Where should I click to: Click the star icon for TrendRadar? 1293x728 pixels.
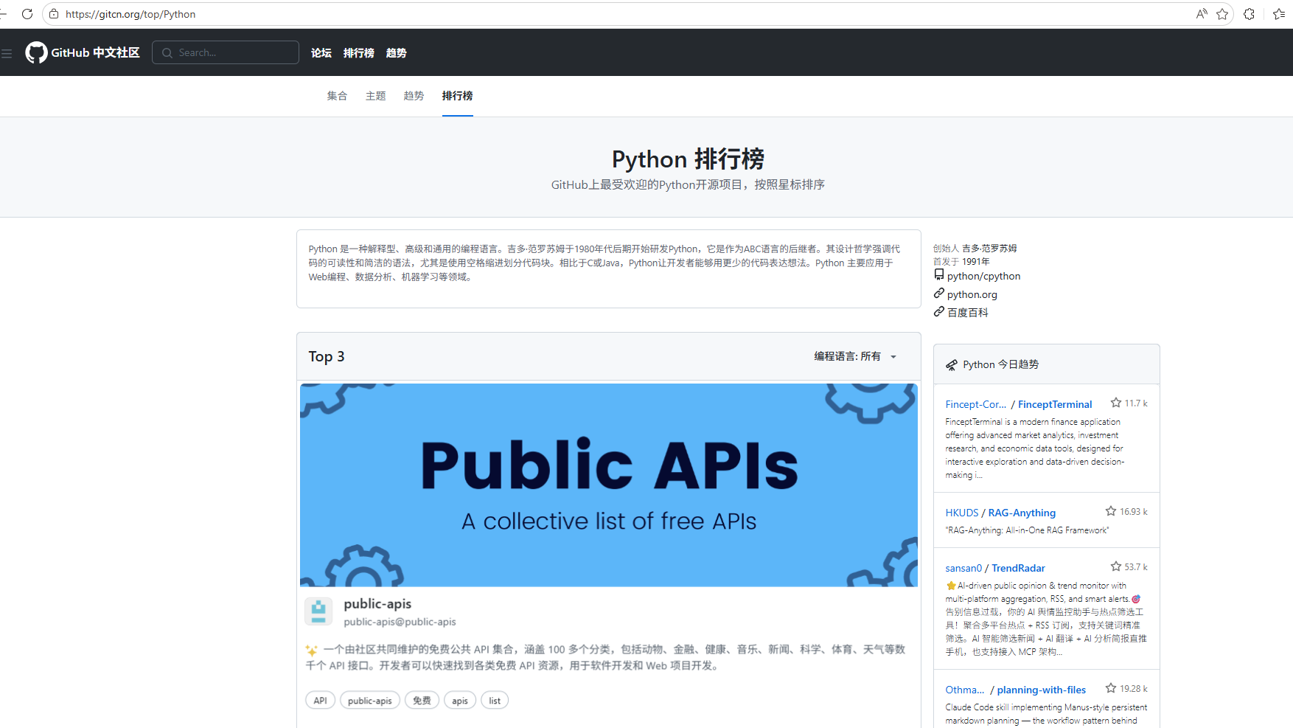[x=1116, y=566]
